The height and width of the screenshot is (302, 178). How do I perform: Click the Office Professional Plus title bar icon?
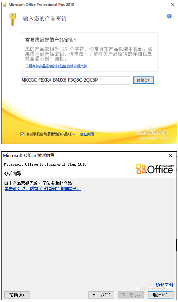click(5, 5)
